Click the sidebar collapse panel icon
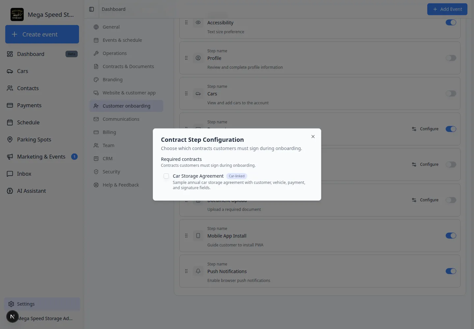This screenshot has width=474, height=329. tap(92, 9)
